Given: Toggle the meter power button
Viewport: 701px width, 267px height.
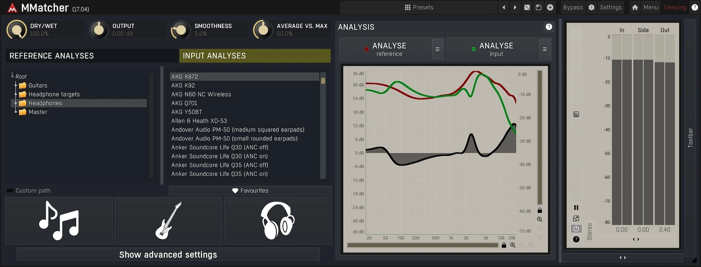Looking at the screenshot, I should [576, 229].
